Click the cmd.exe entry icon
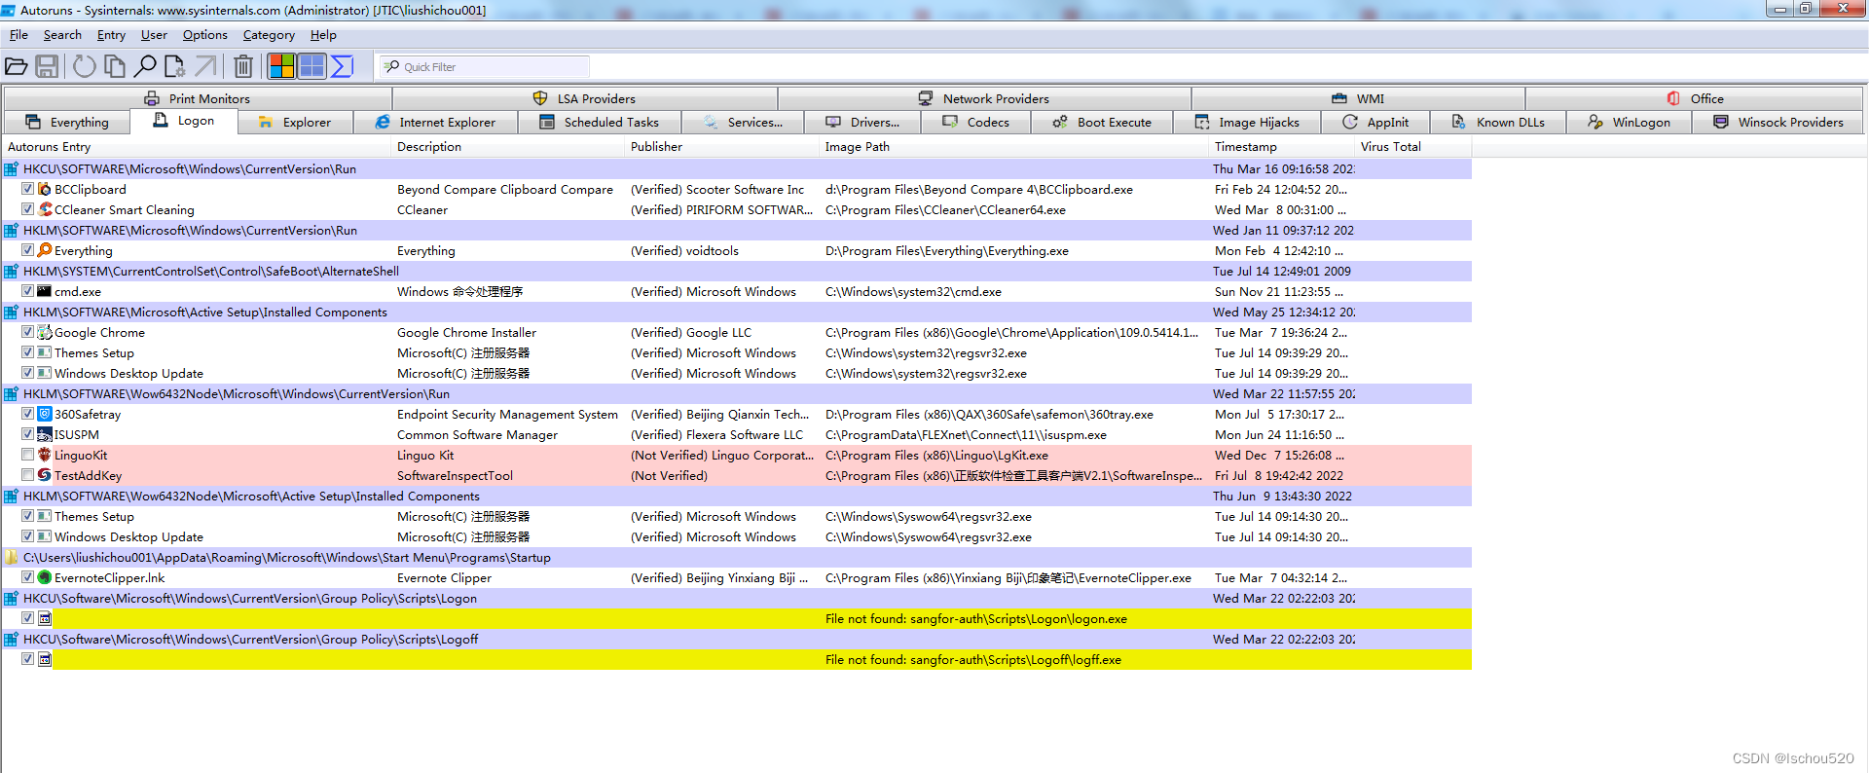The width and height of the screenshot is (1869, 773). pyautogui.click(x=45, y=291)
